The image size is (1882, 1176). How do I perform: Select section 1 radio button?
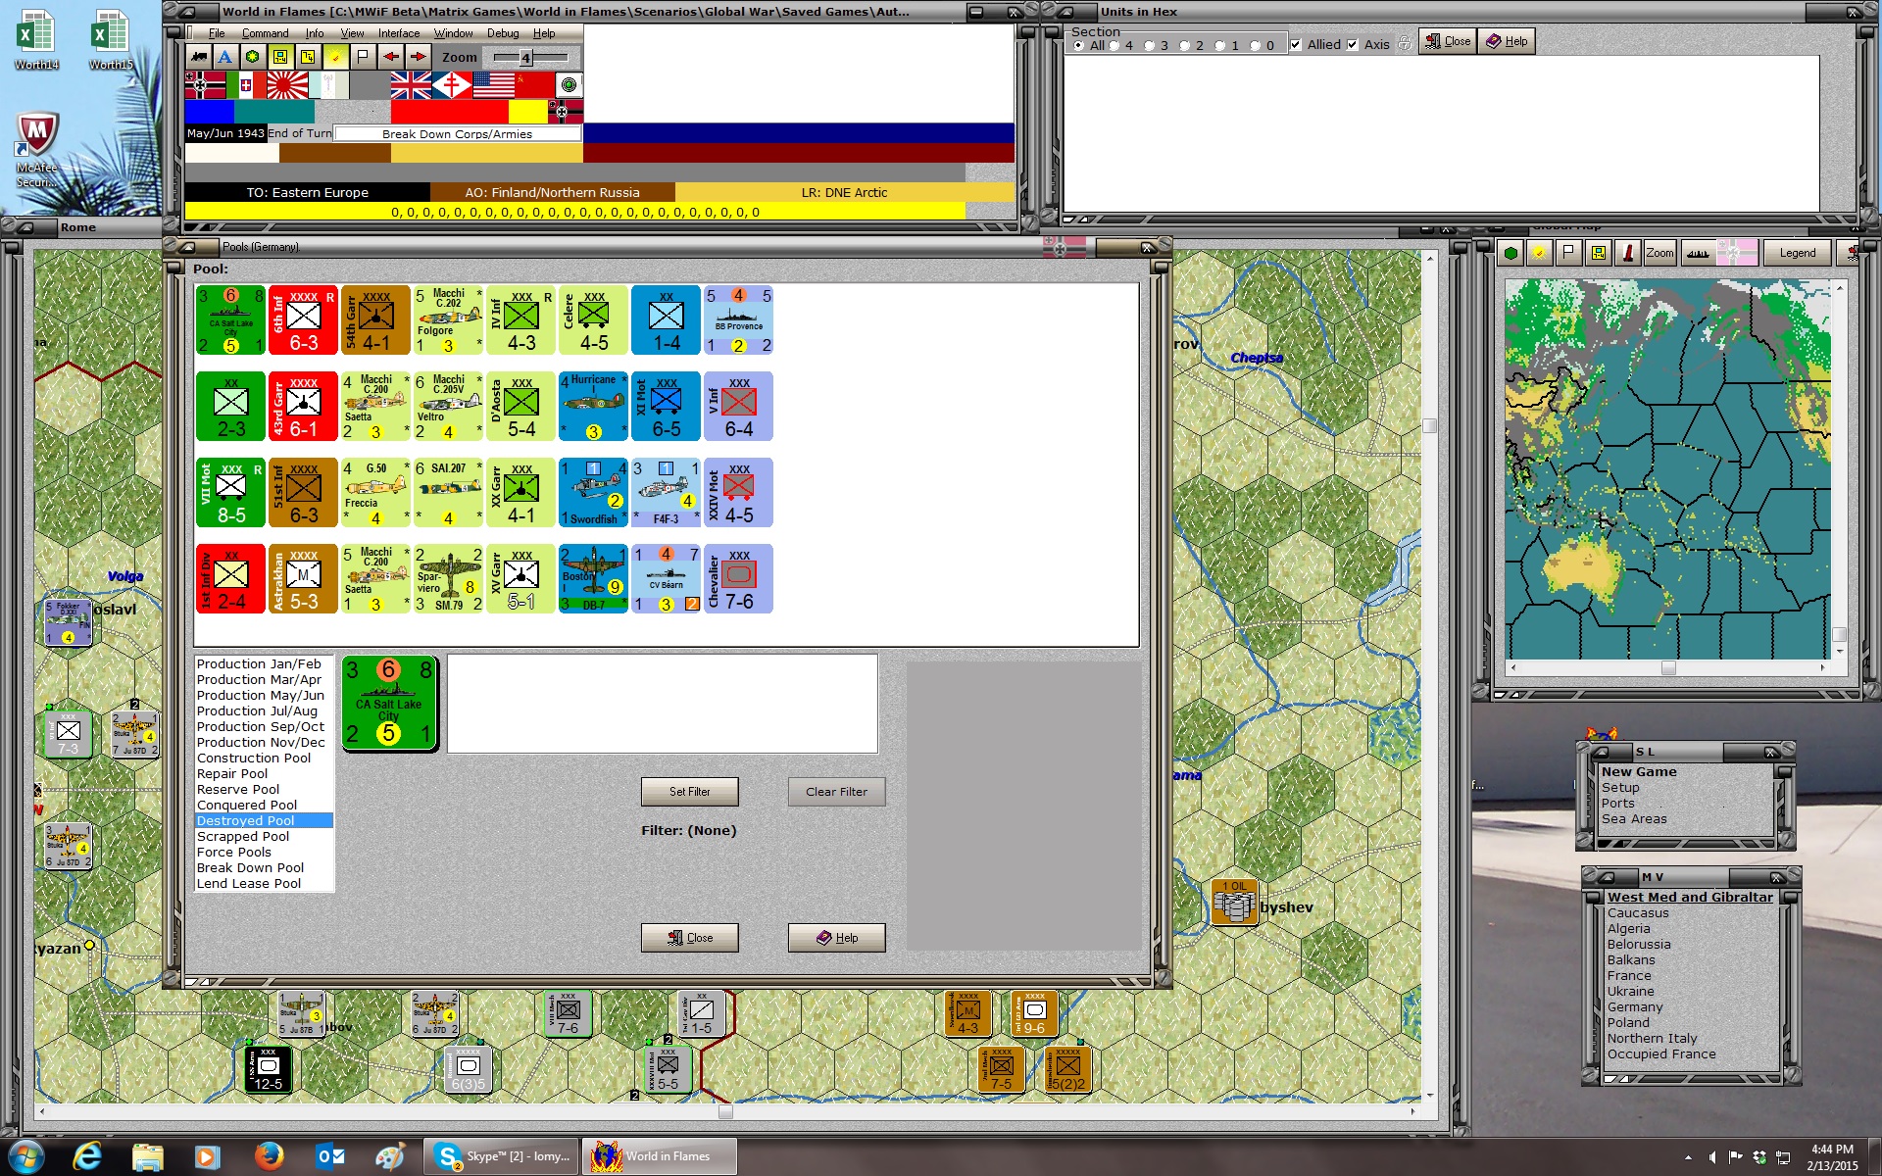(1220, 45)
